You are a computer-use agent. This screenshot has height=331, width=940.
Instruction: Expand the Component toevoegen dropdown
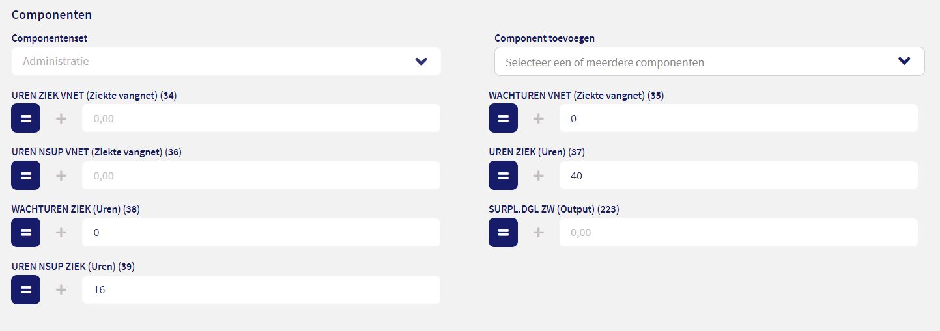(x=709, y=62)
